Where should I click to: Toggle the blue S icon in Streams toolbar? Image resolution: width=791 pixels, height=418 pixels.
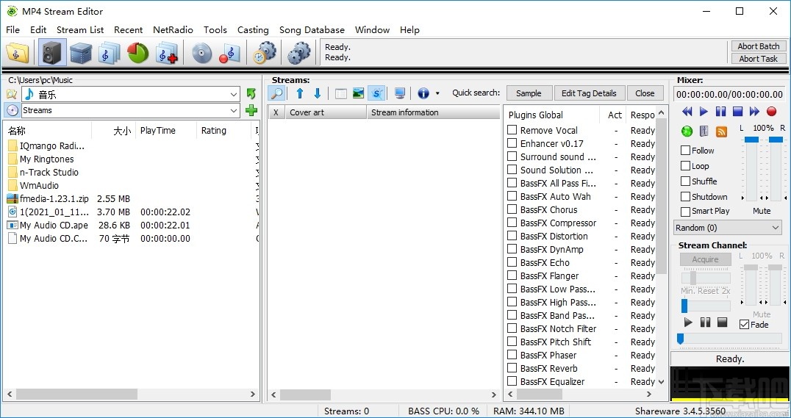click(x=376, y=93)
